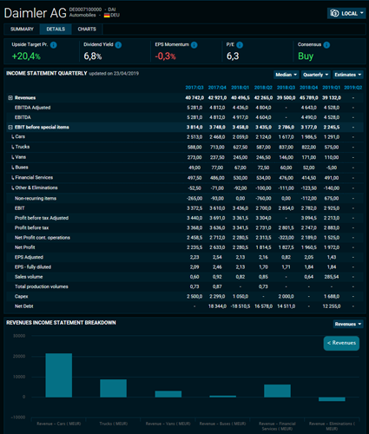
Task: Click the EPS - fully diluted label
Action: coord(33,267)
